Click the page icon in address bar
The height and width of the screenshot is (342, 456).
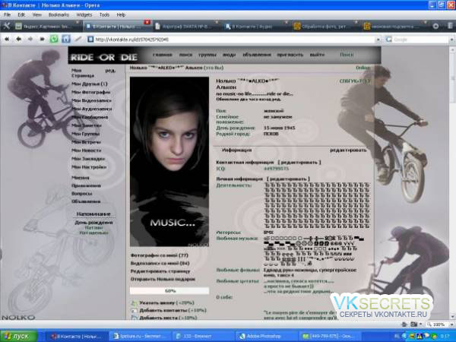point(90,40)
